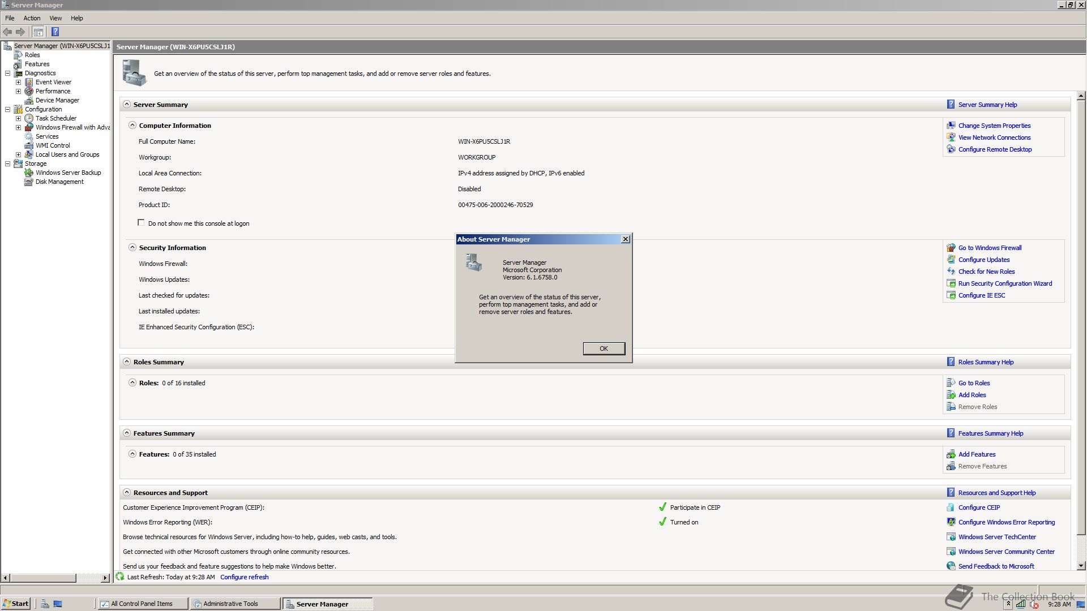The width and height of the screenshot is (1087, 611).
Task: Check 'Do not show me this console at logon'
Action: [x=141, y=223]
